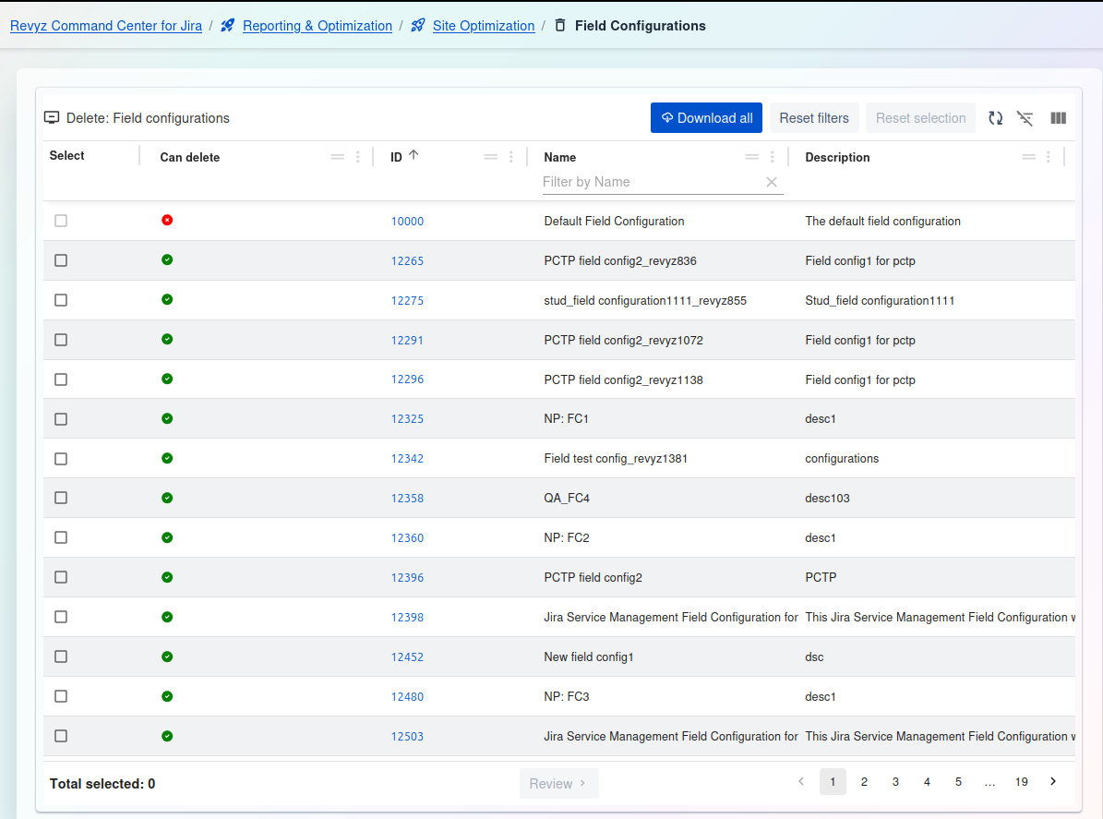This screenshot has height=819, width=1103.
Task: Tick the checkbox for QA_FC4 row
Action: click(61, 498)
